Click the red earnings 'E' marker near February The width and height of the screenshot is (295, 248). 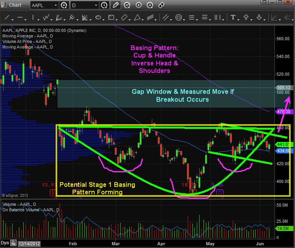tap(53, 193)
